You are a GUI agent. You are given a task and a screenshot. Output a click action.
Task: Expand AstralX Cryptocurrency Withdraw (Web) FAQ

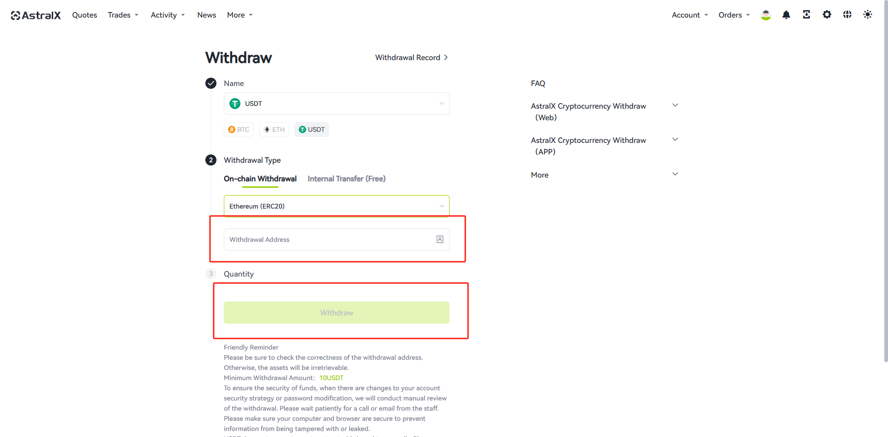(605, 112)
